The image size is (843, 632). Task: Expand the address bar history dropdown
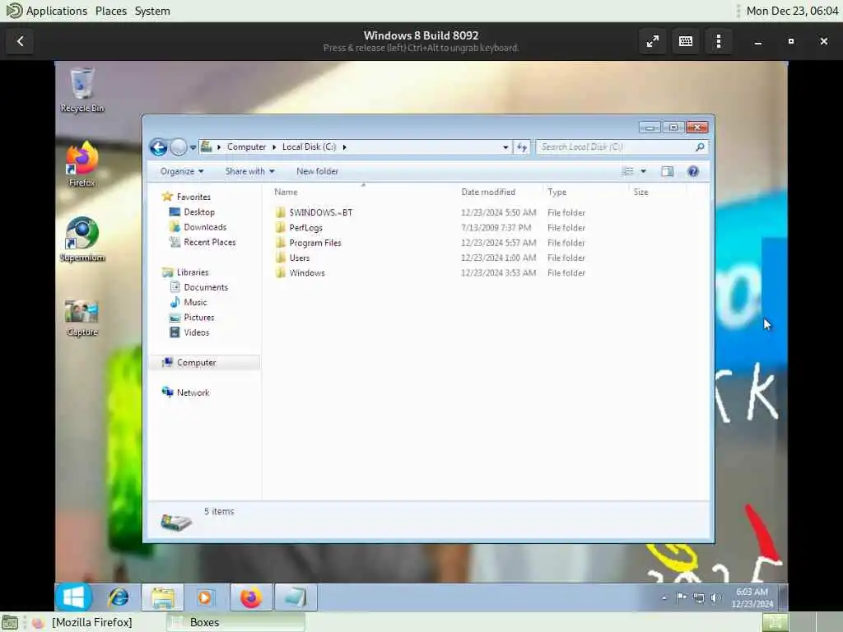coord(505,146)
